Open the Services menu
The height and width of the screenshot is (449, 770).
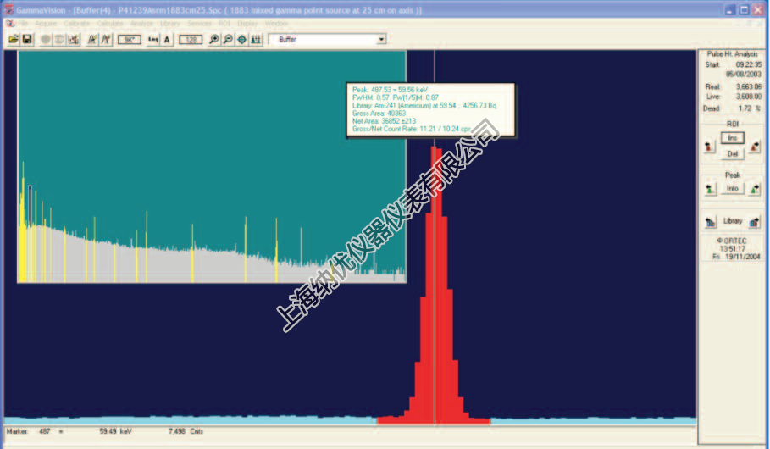click(199, 23)
